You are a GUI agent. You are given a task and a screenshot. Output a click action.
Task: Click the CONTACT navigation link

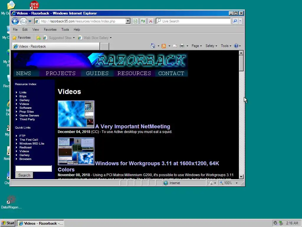pyautogui.click(x=171, y=73)
